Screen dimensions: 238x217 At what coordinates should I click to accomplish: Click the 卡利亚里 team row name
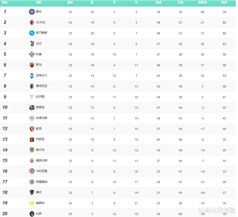(41, 171)
